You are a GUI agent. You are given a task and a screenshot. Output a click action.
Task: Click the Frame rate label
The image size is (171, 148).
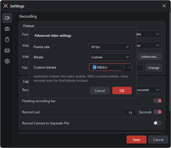42,47
